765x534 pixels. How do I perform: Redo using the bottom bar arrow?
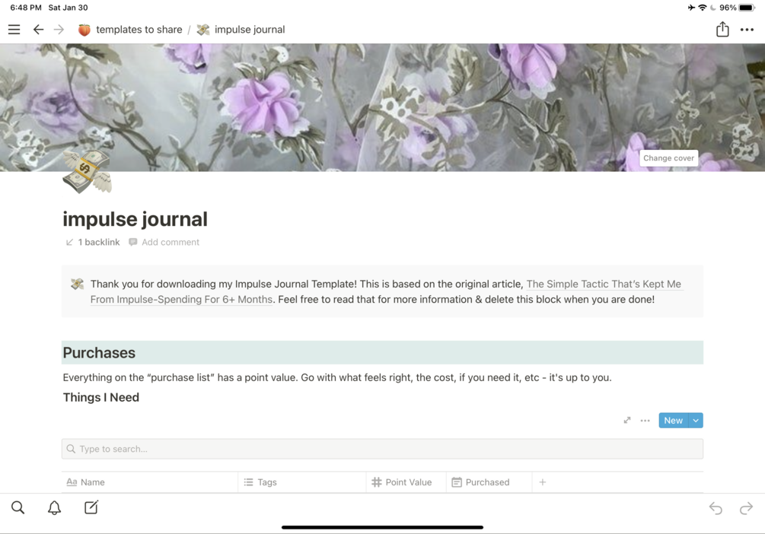tap(746, 509)
